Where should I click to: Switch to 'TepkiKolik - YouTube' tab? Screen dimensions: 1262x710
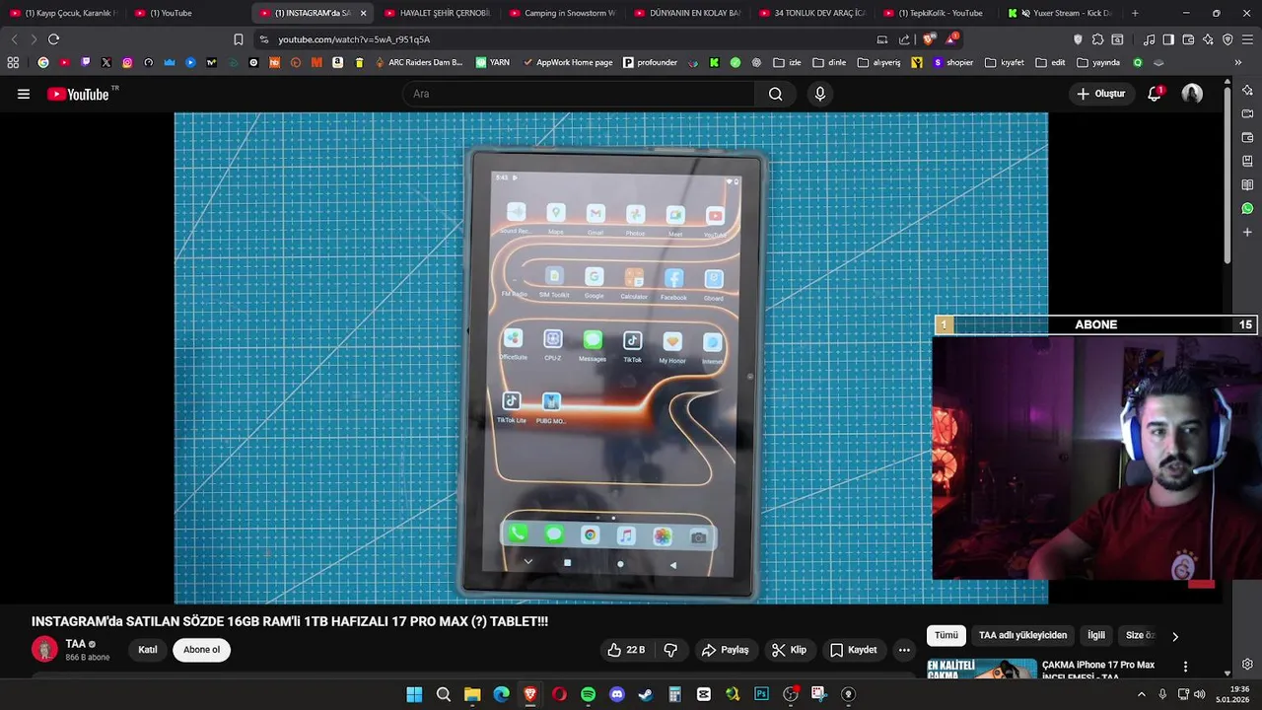(933, 13)
